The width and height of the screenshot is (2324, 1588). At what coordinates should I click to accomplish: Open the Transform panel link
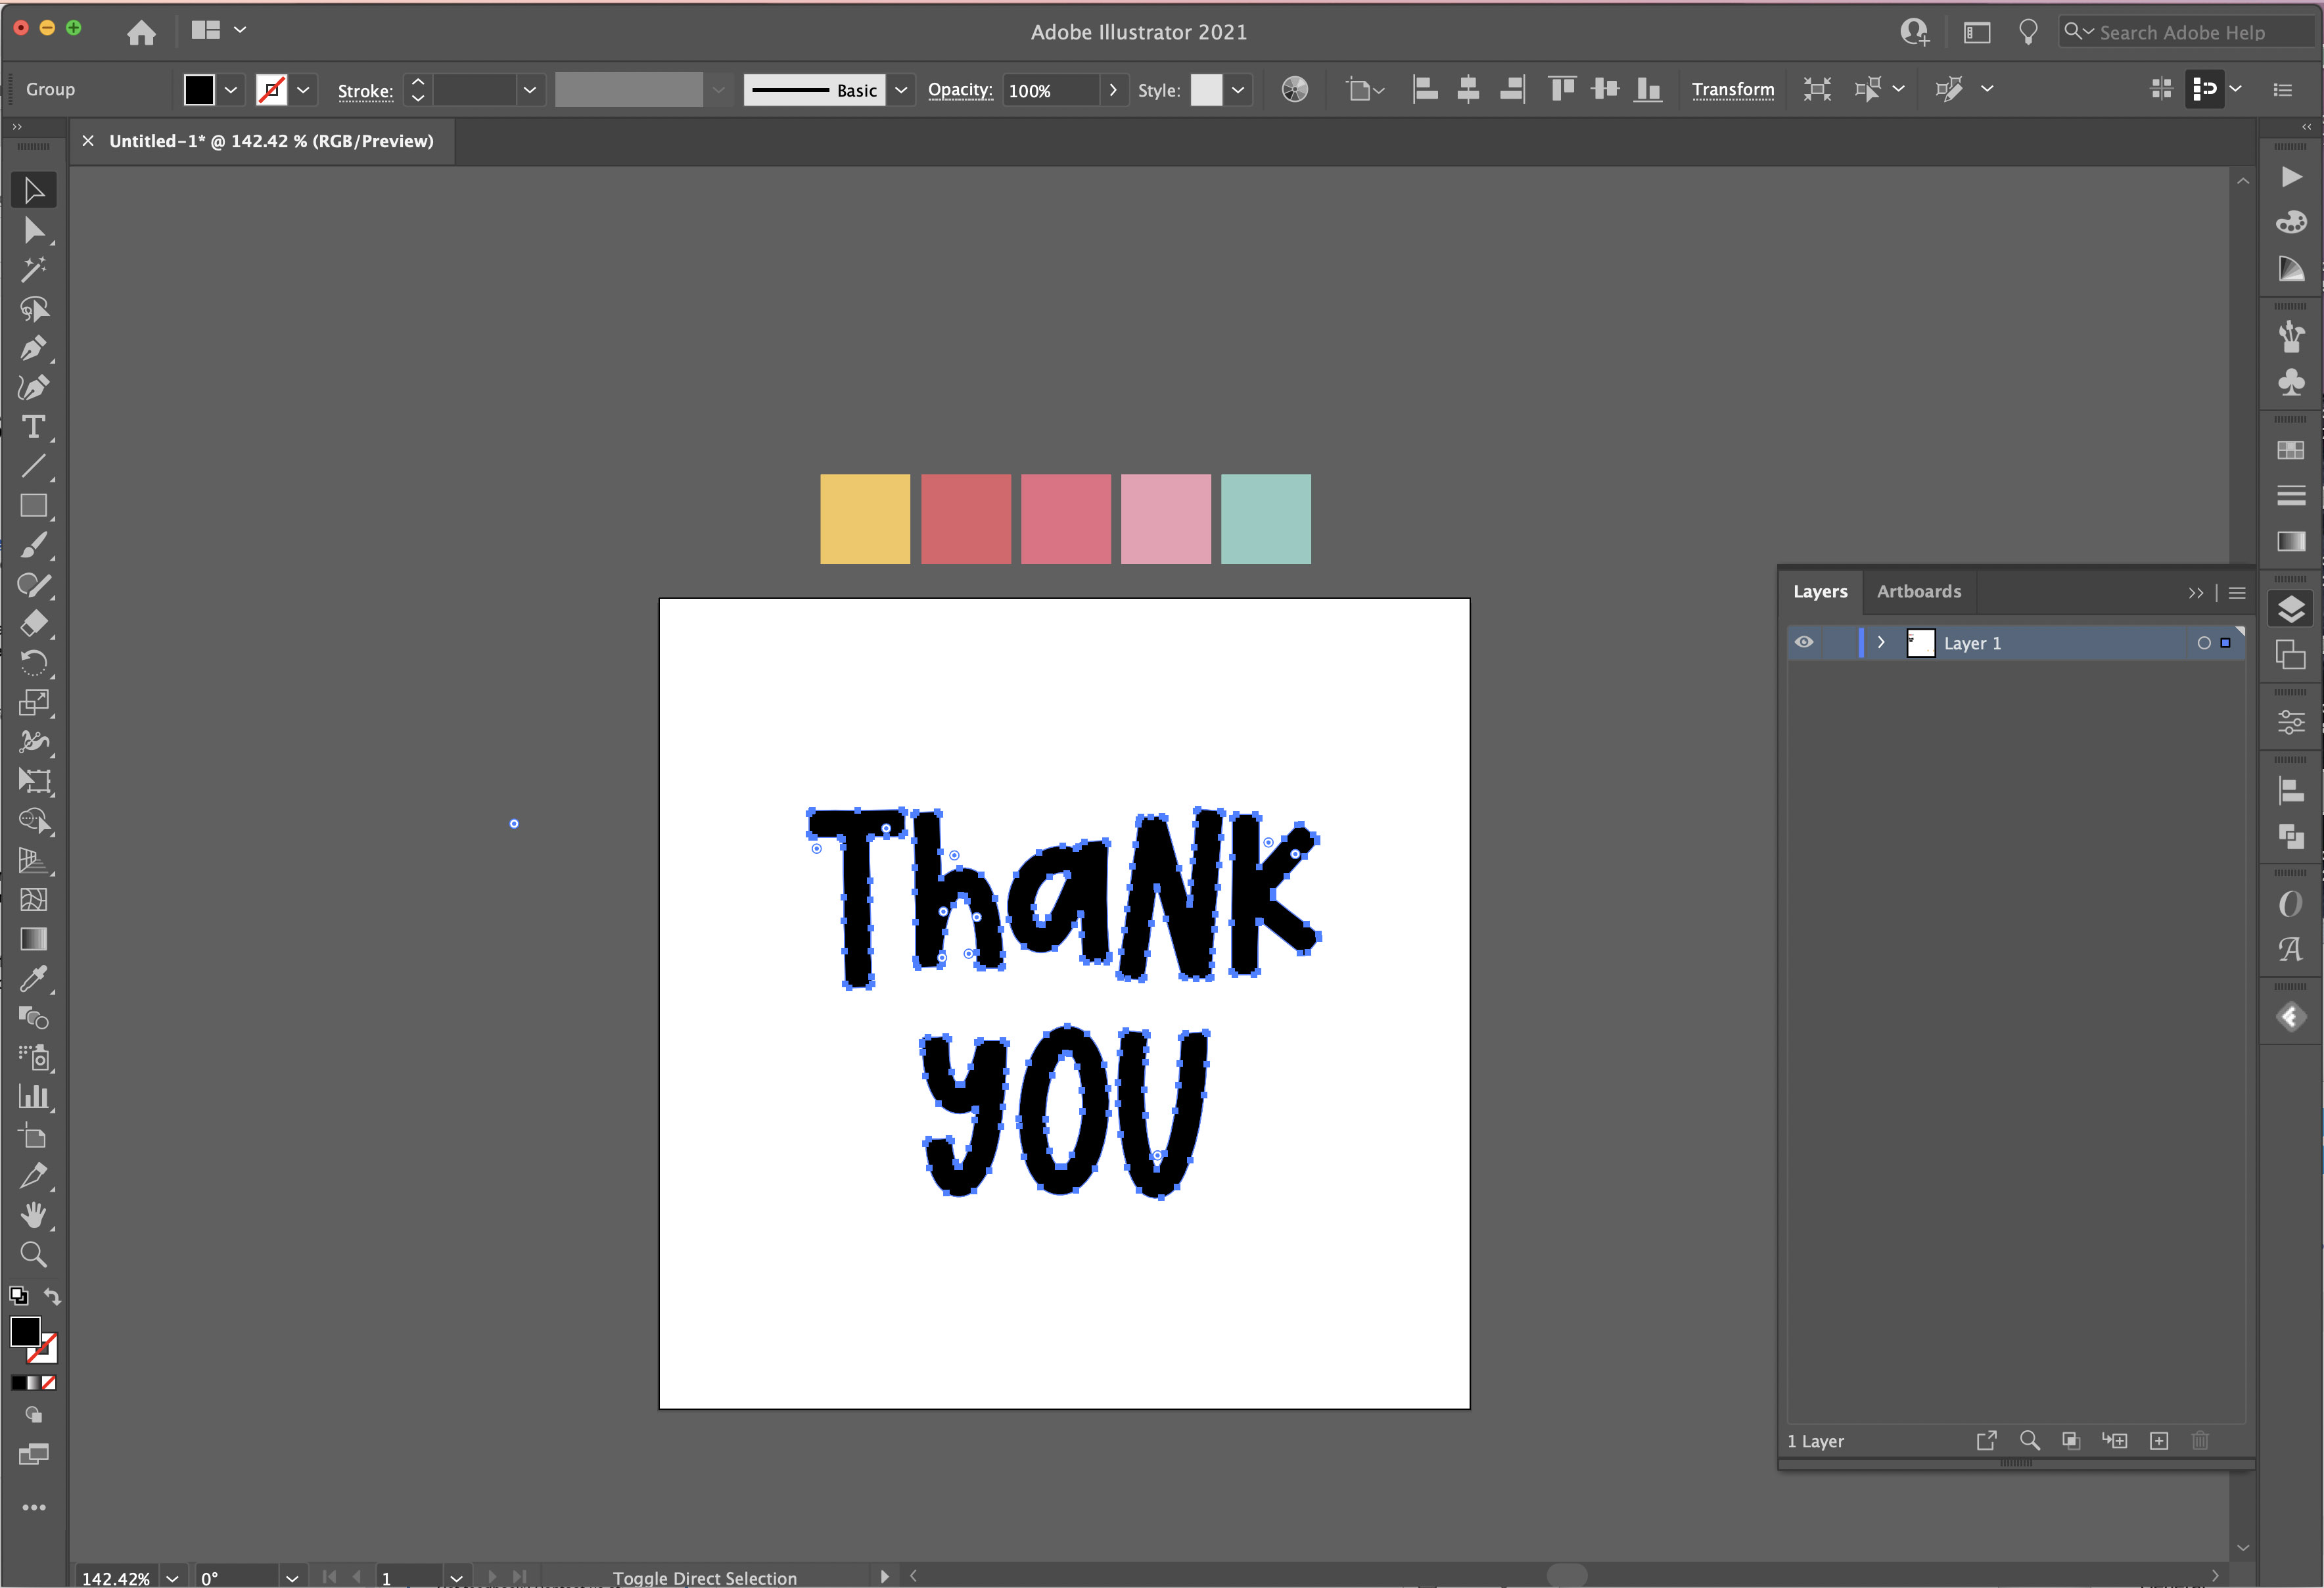tap(1733, 90)
